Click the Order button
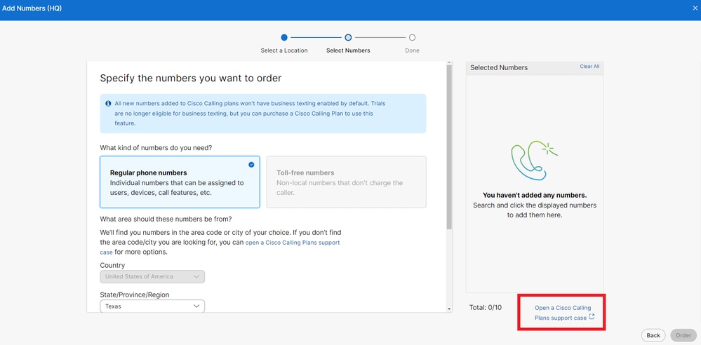Screen dimensions: 701x345 pos(683,335)
